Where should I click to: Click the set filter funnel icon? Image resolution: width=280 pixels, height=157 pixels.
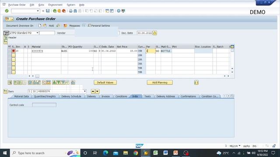click(63, 82)
